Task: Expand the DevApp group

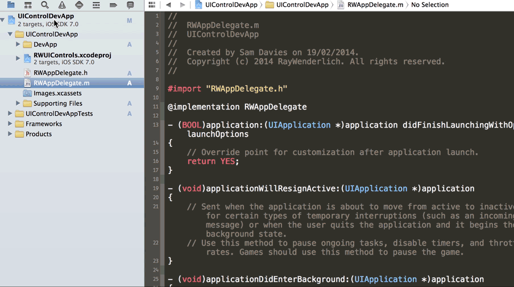Action: point(18,44)
